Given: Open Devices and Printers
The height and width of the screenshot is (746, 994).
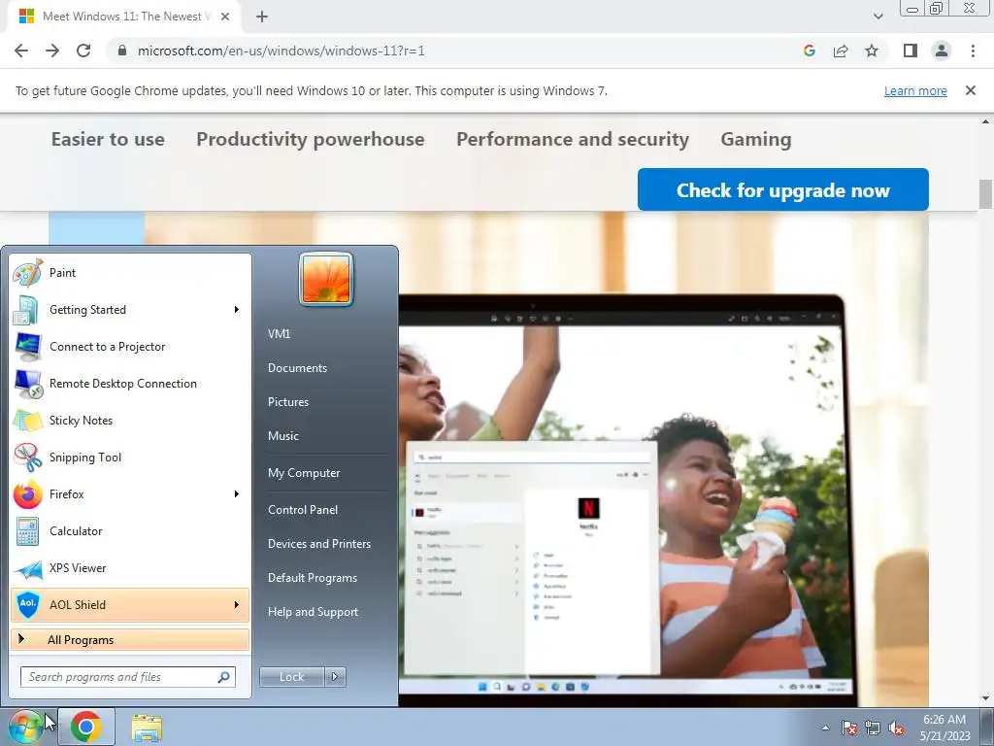Looking at the screenshot, I should click(x=318, y=544).
